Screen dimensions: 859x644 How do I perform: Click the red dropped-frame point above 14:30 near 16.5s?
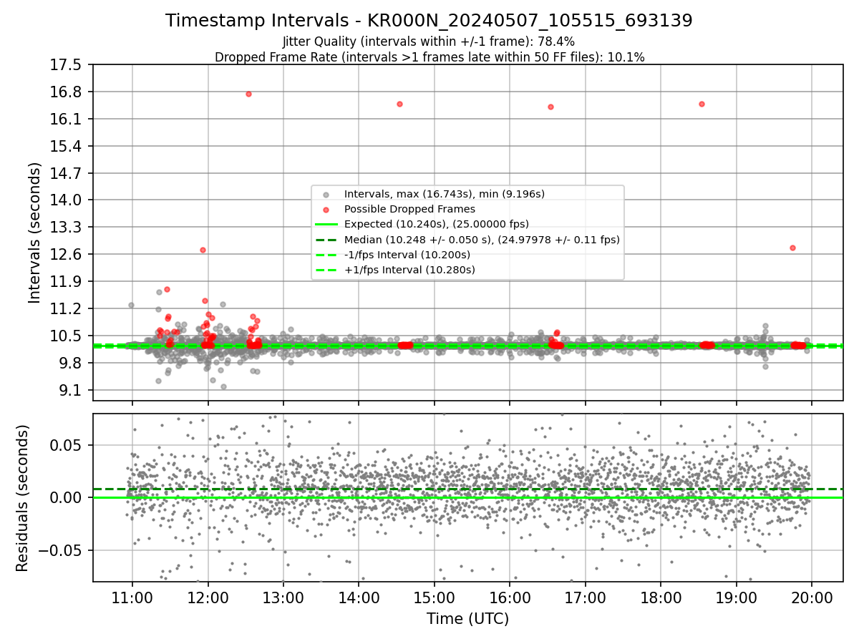[399, 104]
